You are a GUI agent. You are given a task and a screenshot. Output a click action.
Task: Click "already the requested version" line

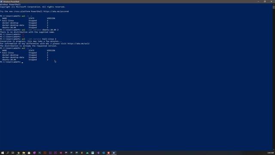click(x=29, y=46)
